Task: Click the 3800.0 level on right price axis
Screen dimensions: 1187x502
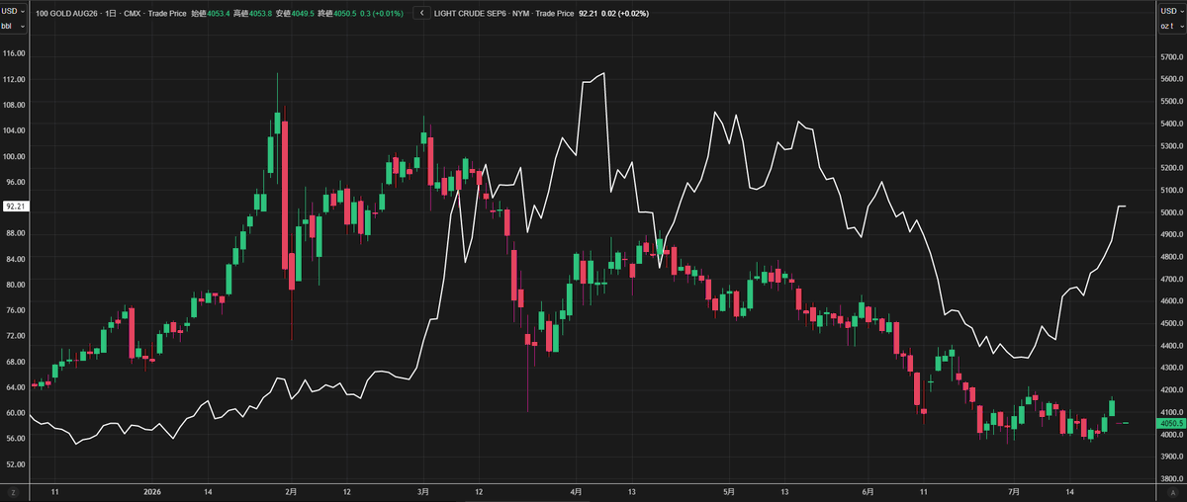Action: [1171, 478]
